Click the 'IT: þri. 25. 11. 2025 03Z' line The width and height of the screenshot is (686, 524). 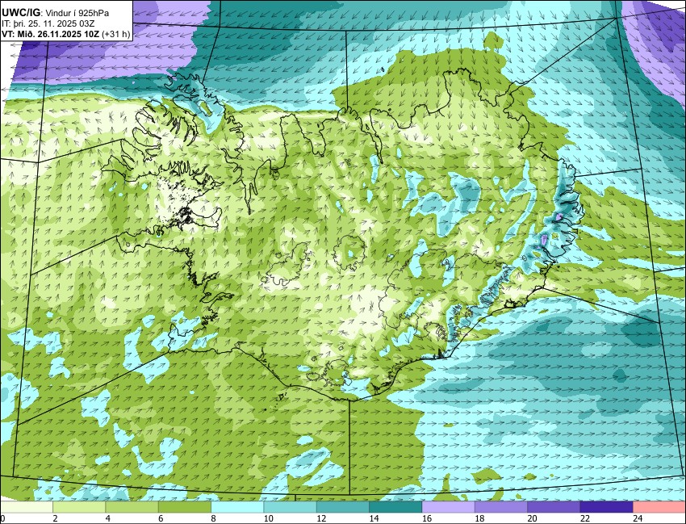click(x=48, y=23)
